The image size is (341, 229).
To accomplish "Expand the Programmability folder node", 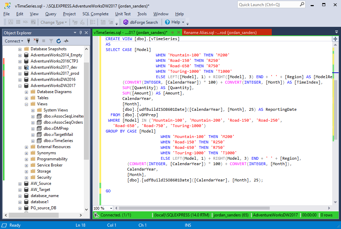I will coord(26,159).
